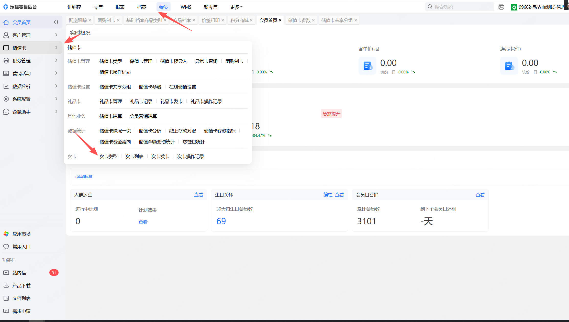Click the 连带率 clipboard icon

(509, 66)
